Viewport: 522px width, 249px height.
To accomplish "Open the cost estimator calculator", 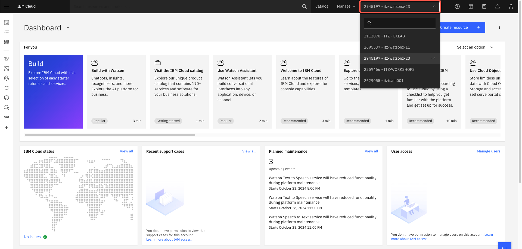I will [484, 6].
